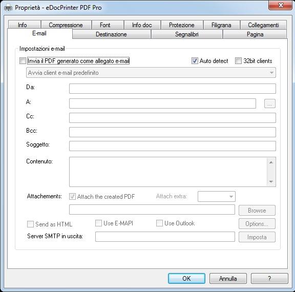
Task: Focus the Soggetto input field
Action: click(x=173, y=146)
